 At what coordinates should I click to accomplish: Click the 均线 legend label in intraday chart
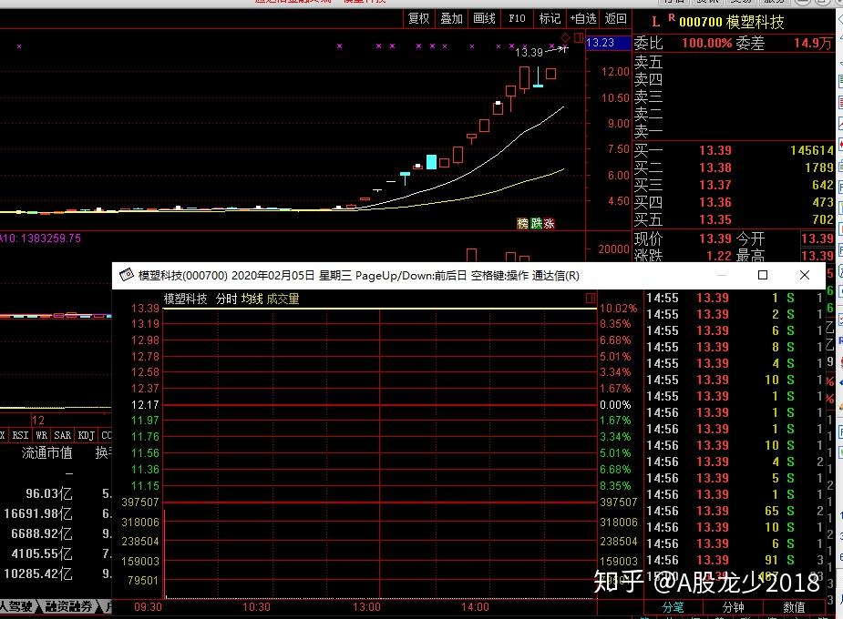(252, 299)
